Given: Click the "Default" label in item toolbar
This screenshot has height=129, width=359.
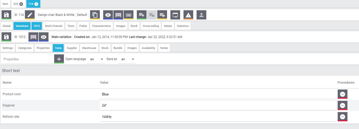Looking at the screenshot, I should click(x=82, y=15).
